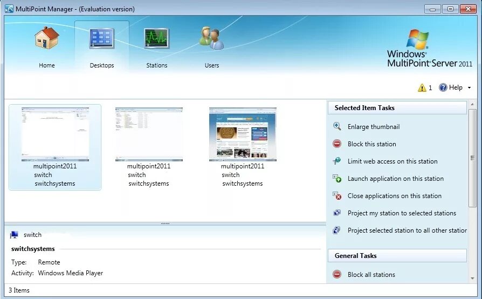Screen dimensions: 482x299
Task: Open the Users tab people icon
Action: [211, 38]
